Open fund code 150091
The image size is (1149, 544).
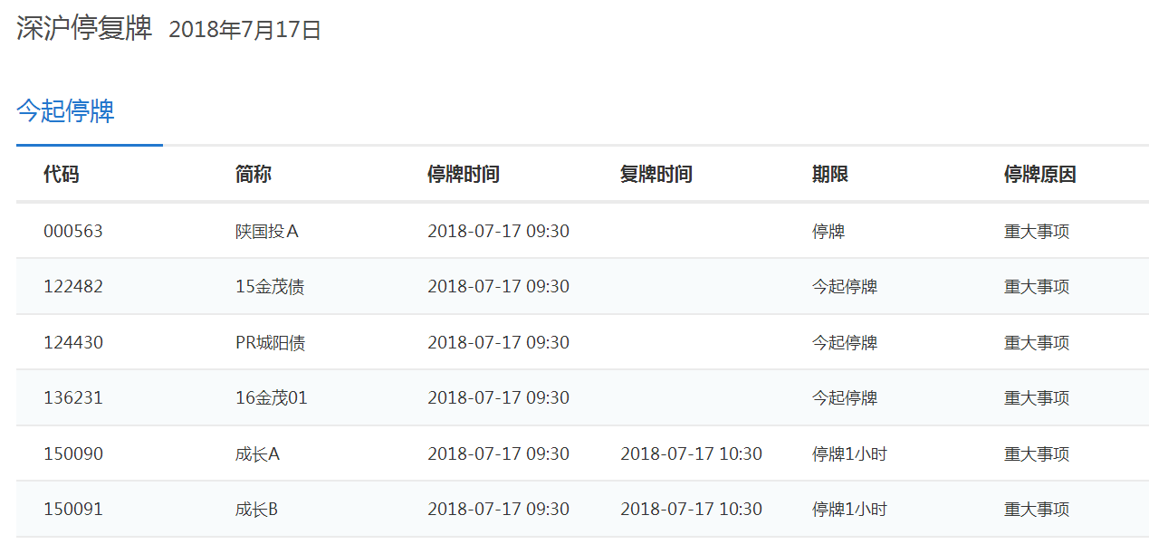click(x=73, y=510)
